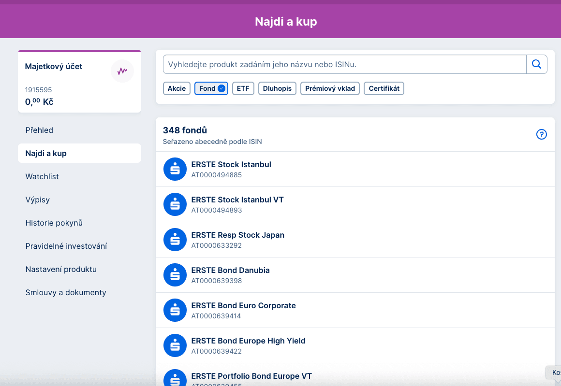Select Najdi a kup in the sidebar

(79, 153)
